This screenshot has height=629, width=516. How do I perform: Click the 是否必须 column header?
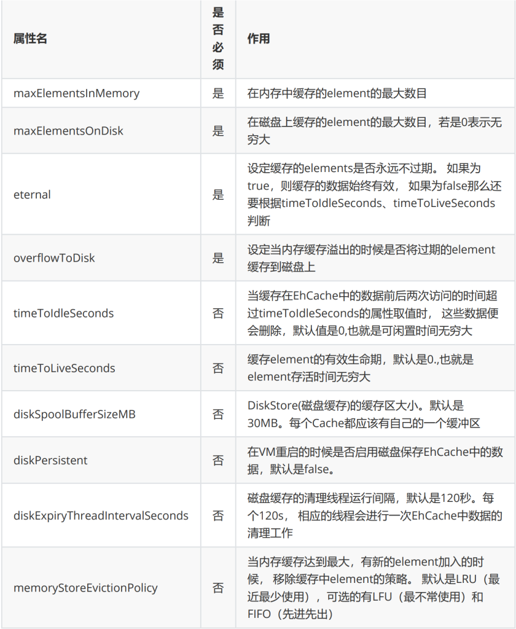click(x=218, y=39)
